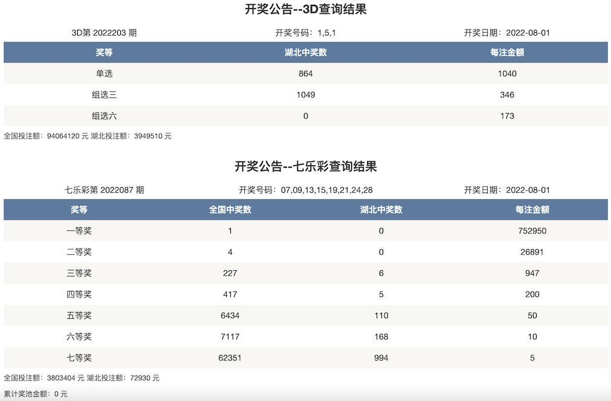Viewport: 611px width, 401px height.
Task: Click 每注金额 header in 七乐彩 table
Action: tap(532, 210)
